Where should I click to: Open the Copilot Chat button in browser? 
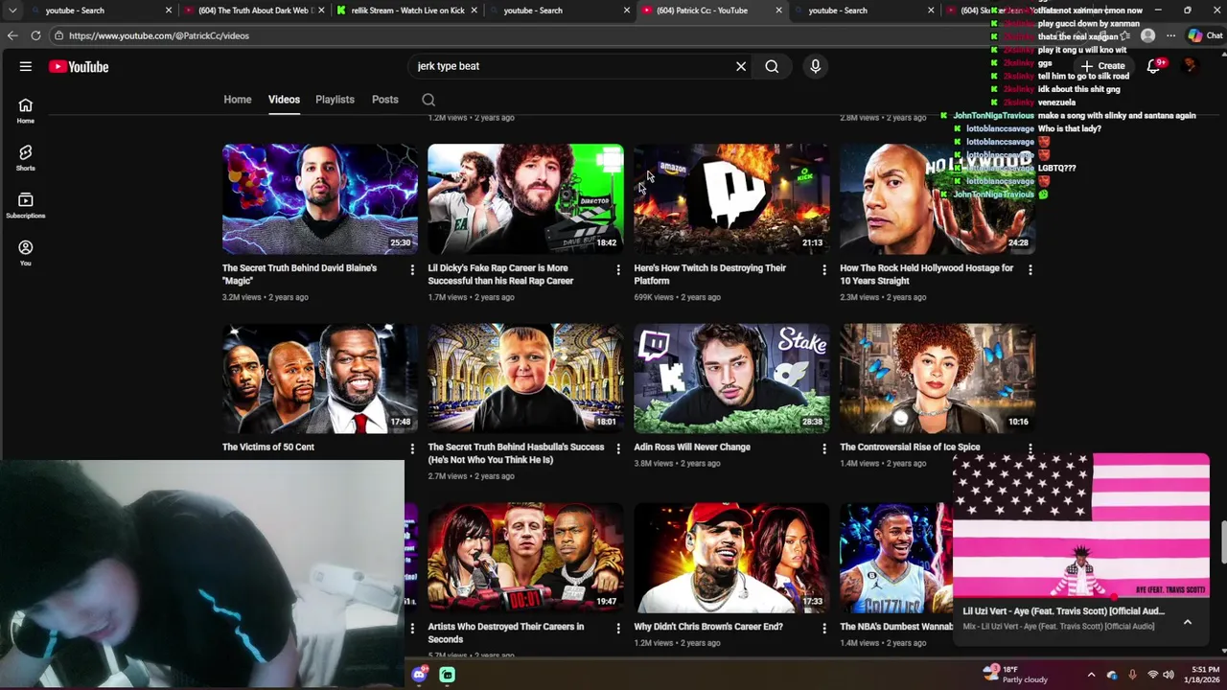coord(1205,35)
